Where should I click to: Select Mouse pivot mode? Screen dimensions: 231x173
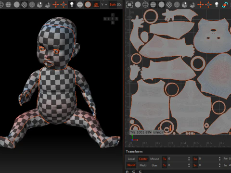coord(154,159)
